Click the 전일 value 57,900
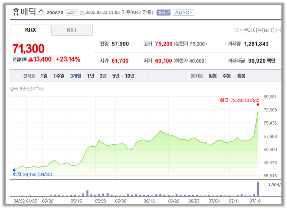This screenshot has height=209, width=287. (120, 44)
